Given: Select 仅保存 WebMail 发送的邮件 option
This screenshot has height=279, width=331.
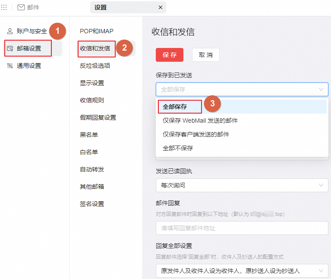Looking at the screenshot, I should pos(200,120).
